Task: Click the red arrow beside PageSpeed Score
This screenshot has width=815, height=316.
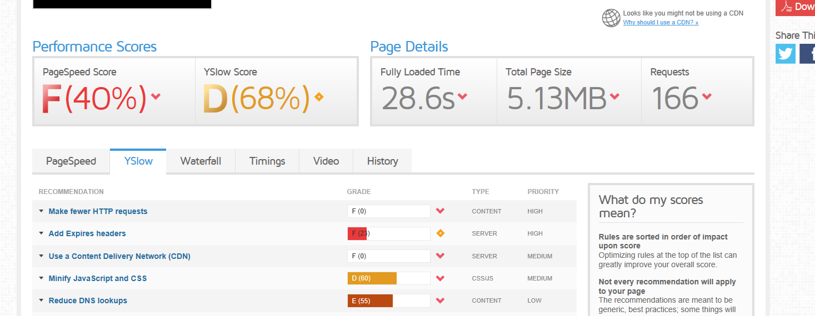Action: click(156, 96)
